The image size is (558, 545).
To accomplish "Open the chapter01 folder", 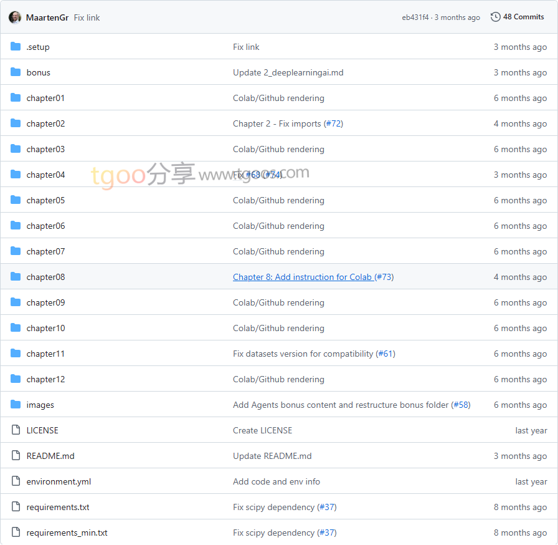I will coord(45,98).
